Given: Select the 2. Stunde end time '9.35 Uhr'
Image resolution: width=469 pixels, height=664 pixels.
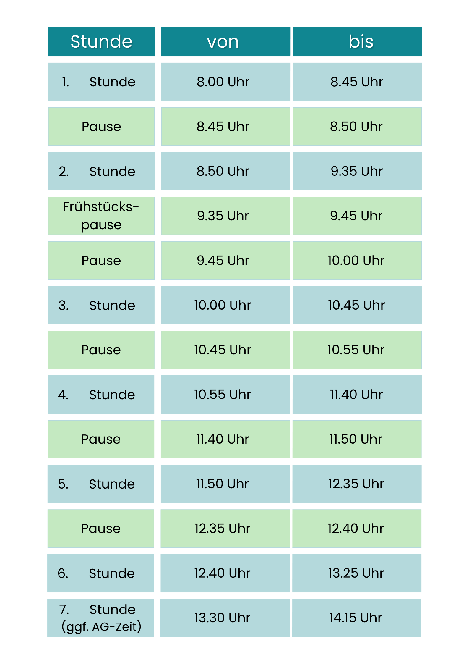Looking at the screenshot, I should [357, 171].
